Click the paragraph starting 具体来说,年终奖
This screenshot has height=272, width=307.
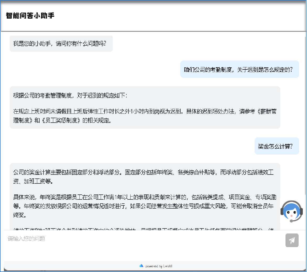[145, 206]
